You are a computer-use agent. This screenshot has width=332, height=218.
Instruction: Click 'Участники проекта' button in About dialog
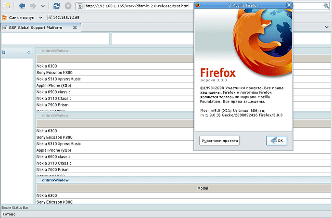pyautogui.click(x=219, y=141)
